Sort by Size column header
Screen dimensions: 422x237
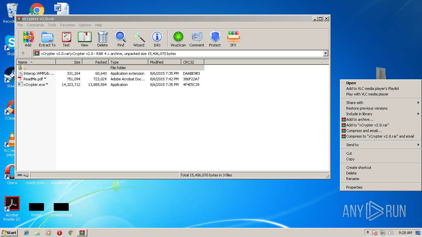click(69, 62)
